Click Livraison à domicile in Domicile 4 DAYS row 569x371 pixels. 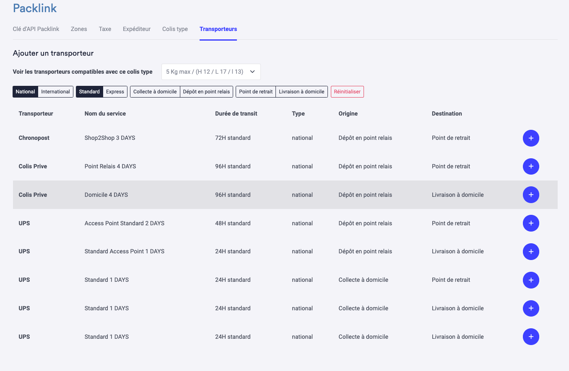(458, 195)
